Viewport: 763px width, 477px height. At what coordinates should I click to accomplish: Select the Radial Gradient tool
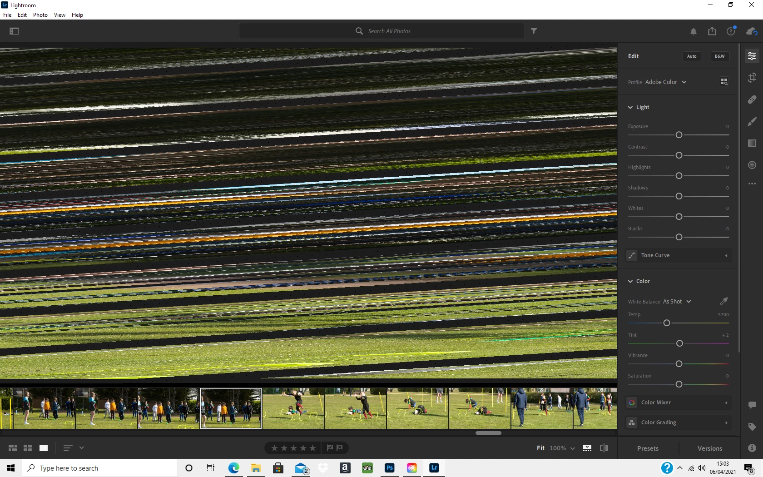tap(752, 165)
